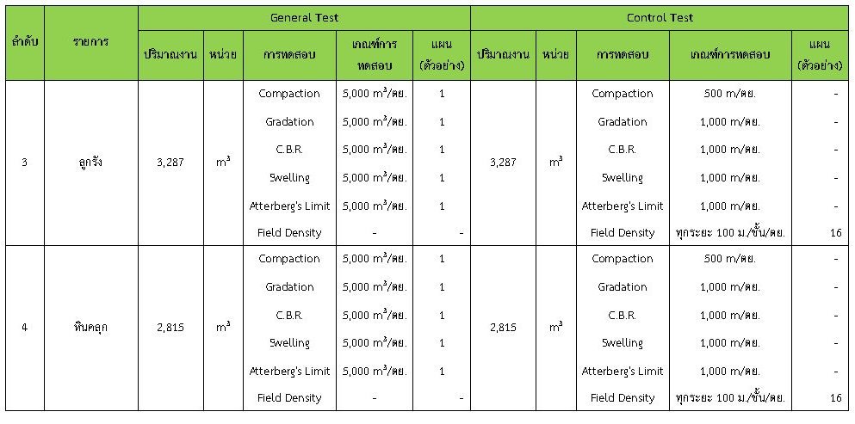Click the ลูกรัง item cell
The image size is (855, 424).
(x=90, y=162)
